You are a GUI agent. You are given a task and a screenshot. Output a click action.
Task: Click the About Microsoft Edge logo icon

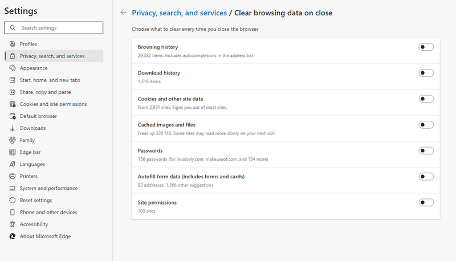point(13,236)
